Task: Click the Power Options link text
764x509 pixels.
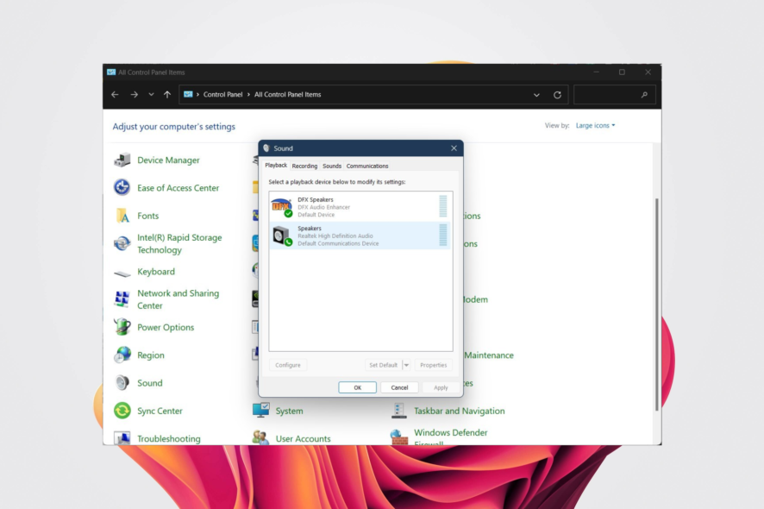Action: tap(166, 327)
